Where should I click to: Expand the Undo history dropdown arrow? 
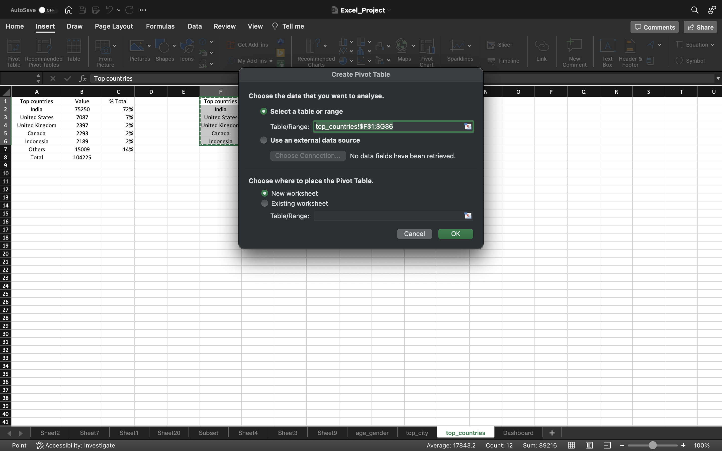tap(119, 10)
